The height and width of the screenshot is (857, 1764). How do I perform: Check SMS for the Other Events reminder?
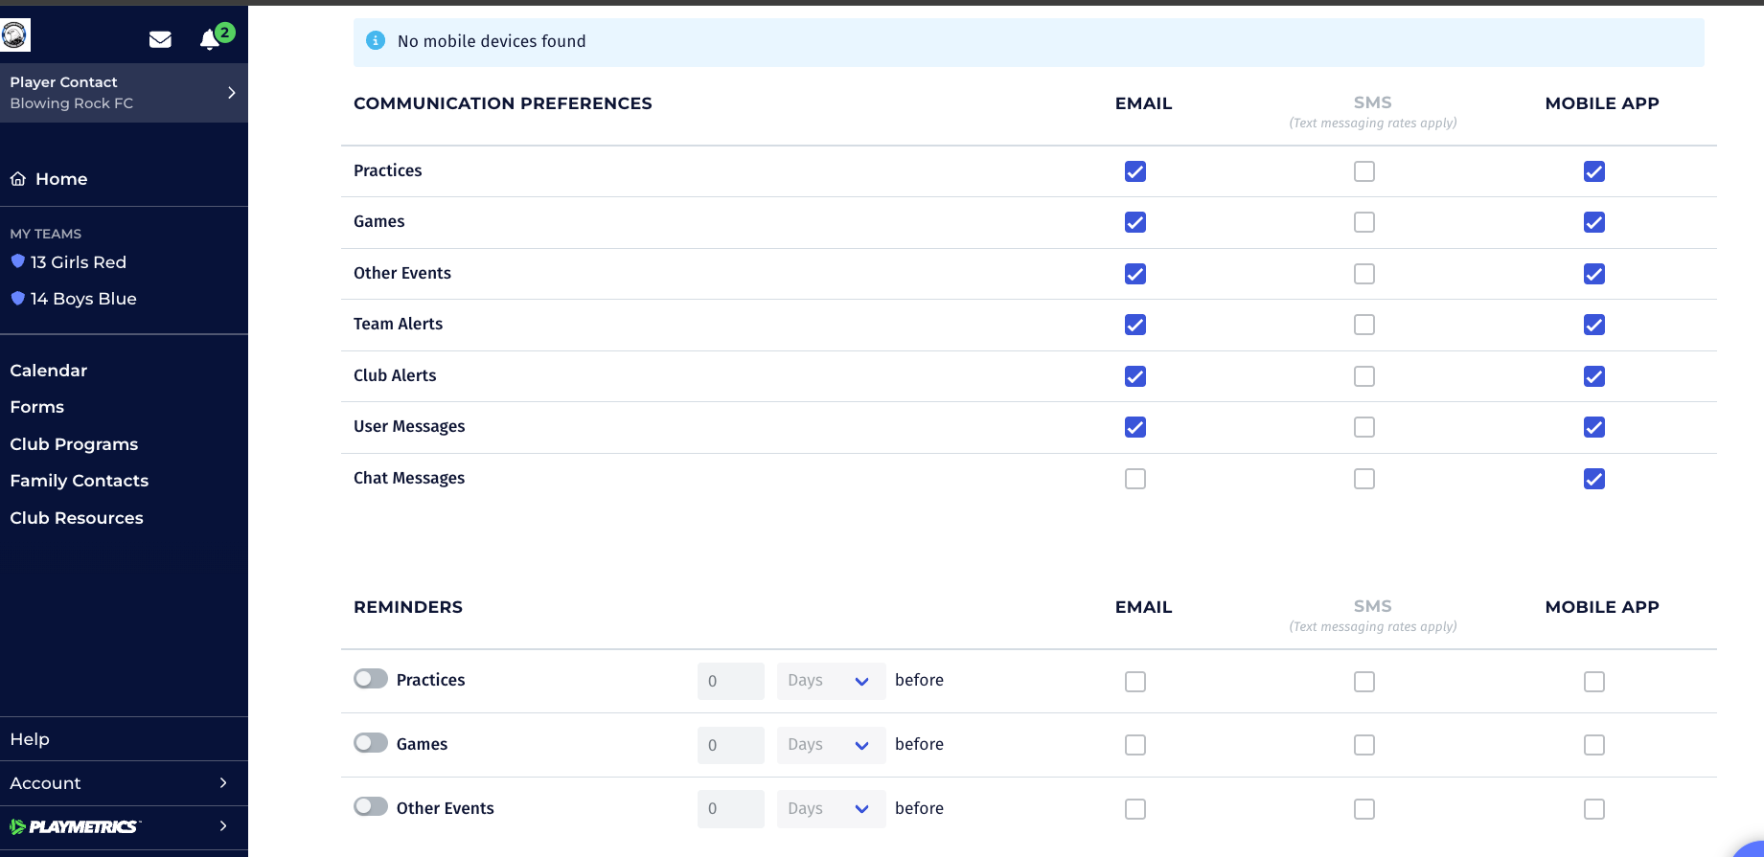tap(1364, 809)
